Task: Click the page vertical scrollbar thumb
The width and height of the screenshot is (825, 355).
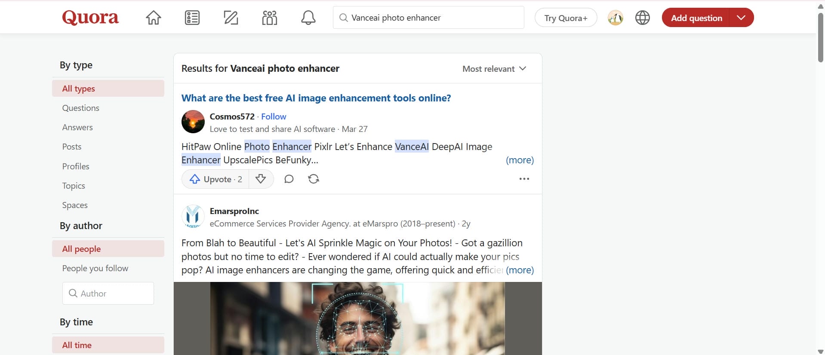Action: coord(821,37)
